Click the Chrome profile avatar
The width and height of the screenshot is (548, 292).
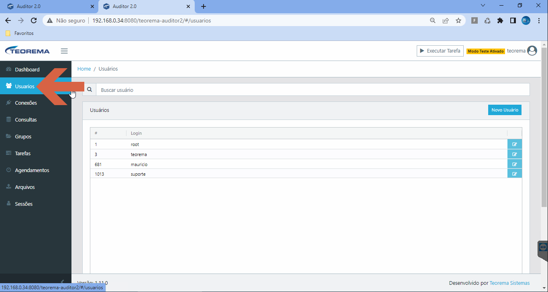tap(526, 20)
